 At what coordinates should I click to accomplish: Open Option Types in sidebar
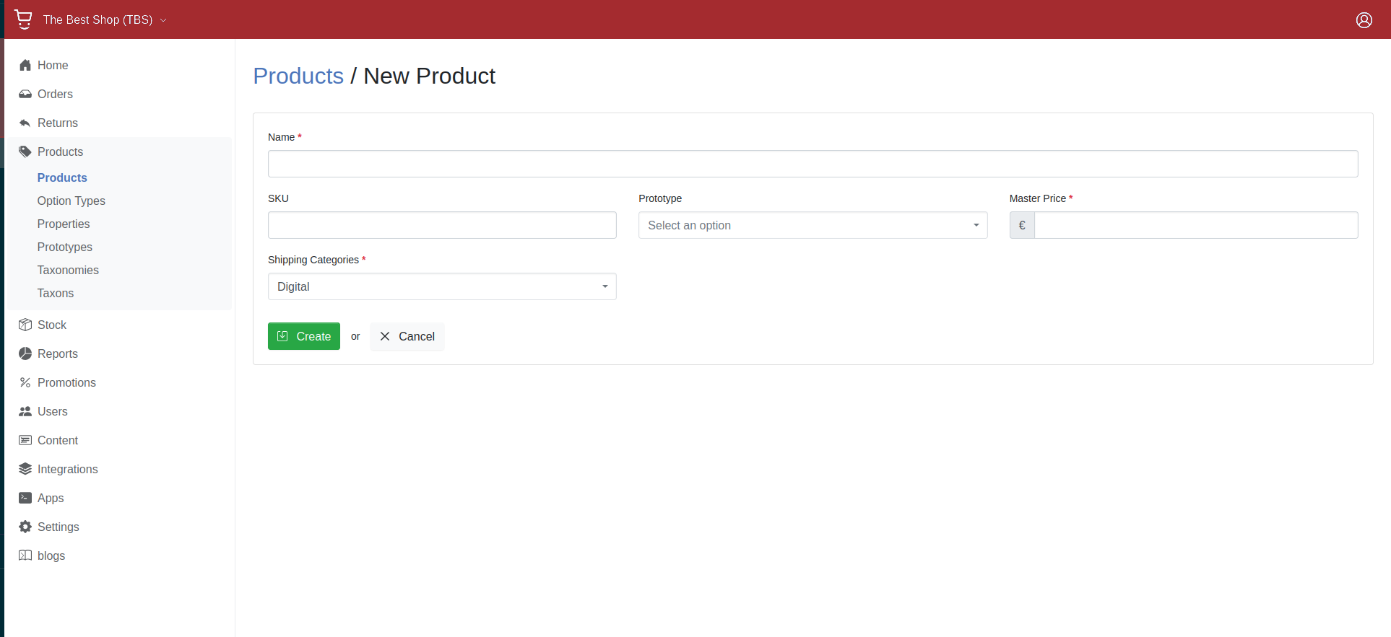coord(71,201)
